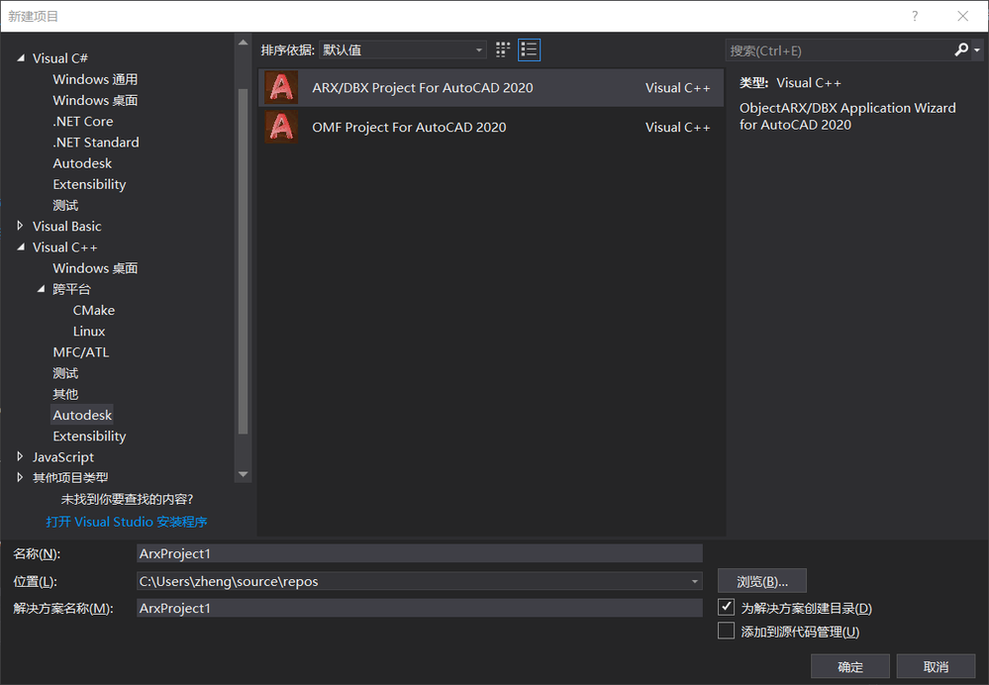Expand the Visual Basic node

[19, 226]
